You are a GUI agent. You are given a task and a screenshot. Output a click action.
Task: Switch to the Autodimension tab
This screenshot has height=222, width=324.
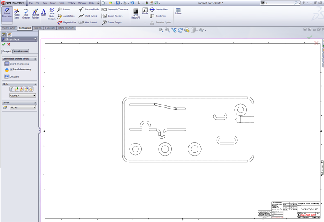coord(21,51)
